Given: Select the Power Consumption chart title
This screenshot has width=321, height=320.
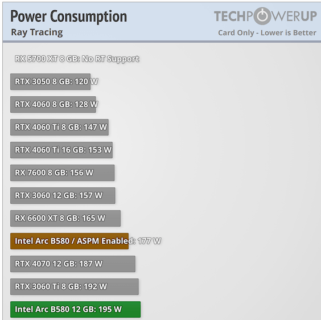Looking at the screenshot, I should [68, 17].
